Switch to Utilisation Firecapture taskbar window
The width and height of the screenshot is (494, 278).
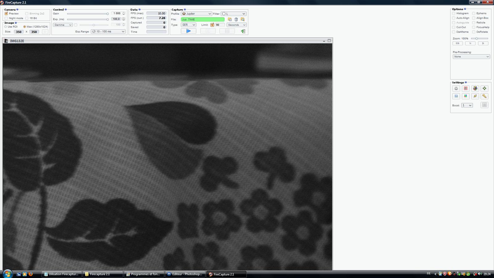click(x=61, y=274)
